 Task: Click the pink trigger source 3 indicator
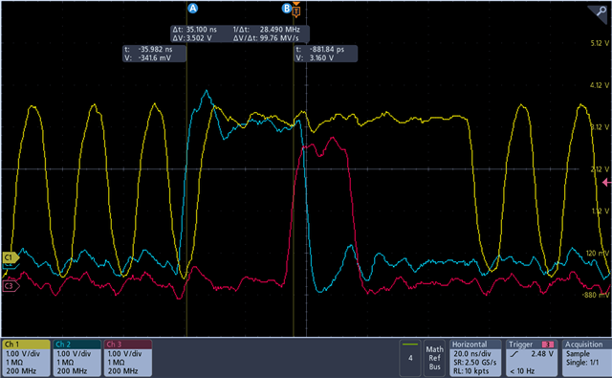click(x=548, y=345)
